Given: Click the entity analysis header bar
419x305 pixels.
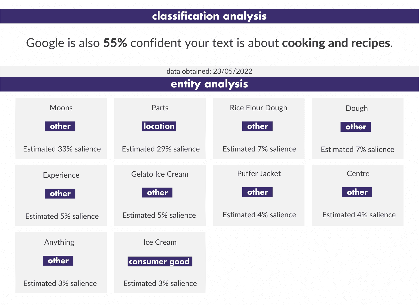Looking at the screenshot, I should (x=209, y=84).
